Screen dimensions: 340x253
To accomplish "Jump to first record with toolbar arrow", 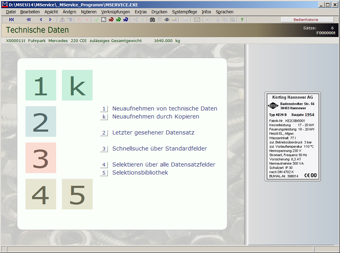I will 12,20.
